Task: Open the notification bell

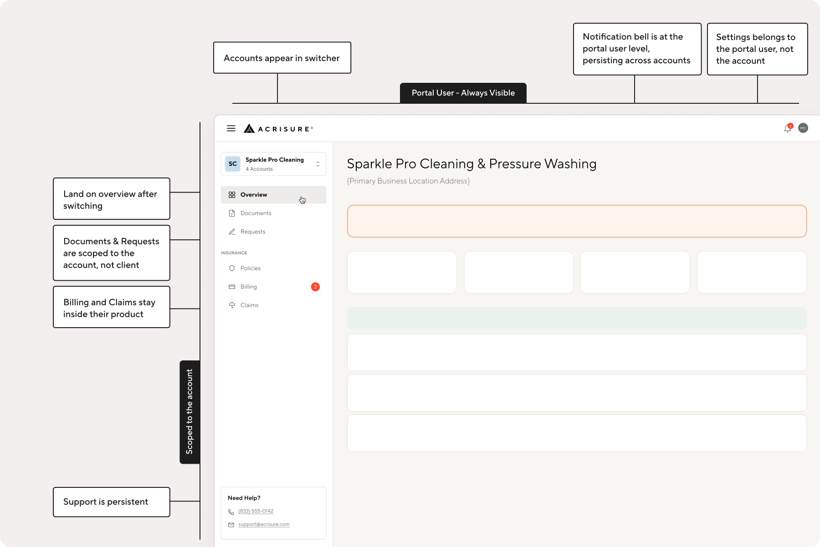Action: pos(788,128)
